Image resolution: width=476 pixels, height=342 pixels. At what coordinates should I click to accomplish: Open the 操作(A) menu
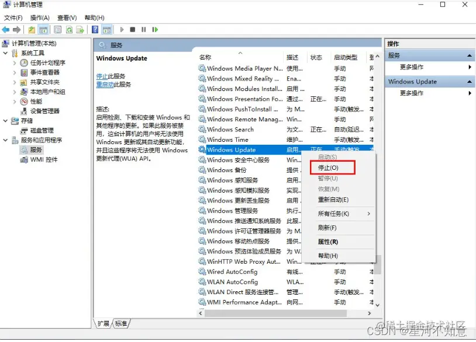[x=40, y=18]
